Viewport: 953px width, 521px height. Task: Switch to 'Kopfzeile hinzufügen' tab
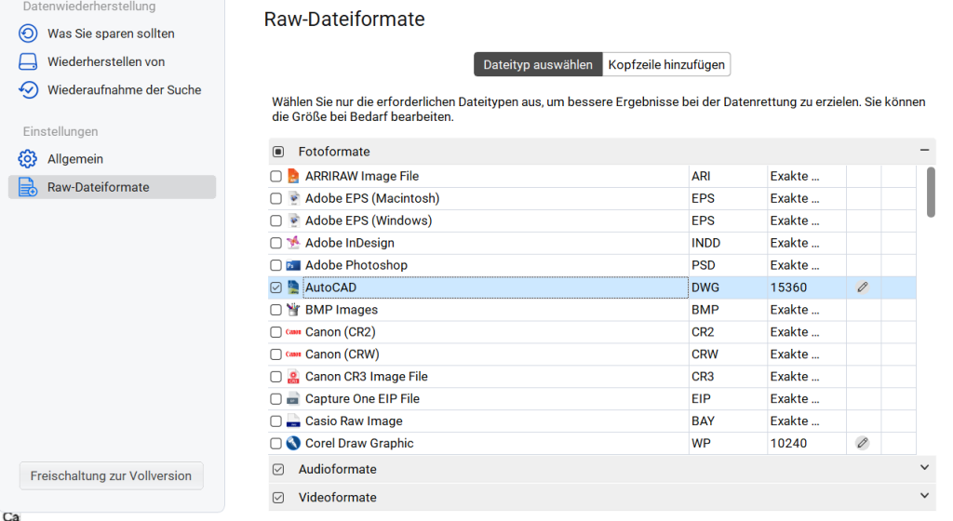(x=666, y=64)
